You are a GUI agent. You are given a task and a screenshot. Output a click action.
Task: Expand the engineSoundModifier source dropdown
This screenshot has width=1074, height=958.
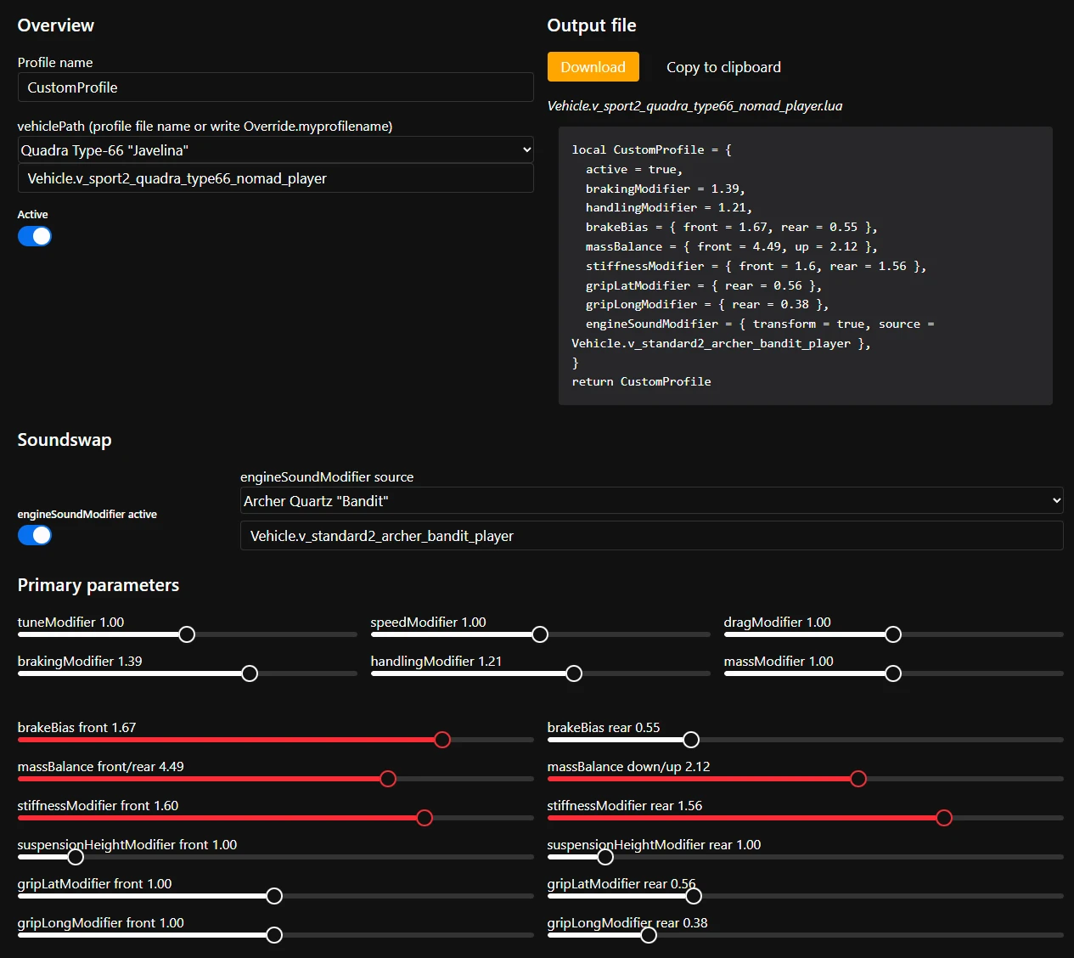click(652, 501)
